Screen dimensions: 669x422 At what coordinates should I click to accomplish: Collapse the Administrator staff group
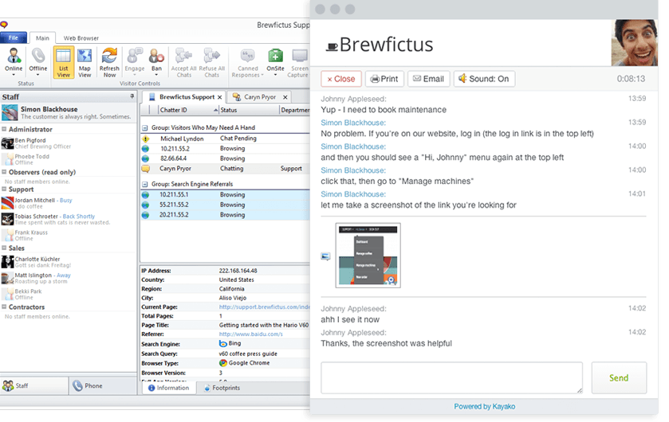point(4,129)
